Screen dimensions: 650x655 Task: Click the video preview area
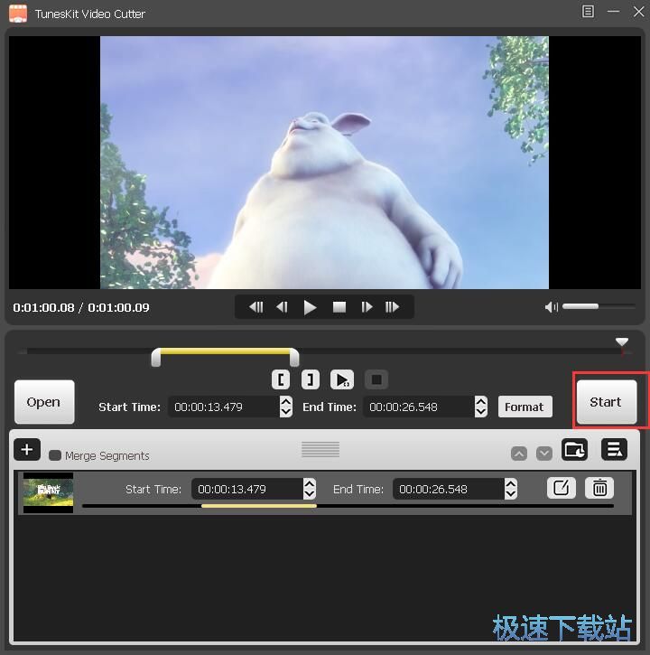(325, 163)
